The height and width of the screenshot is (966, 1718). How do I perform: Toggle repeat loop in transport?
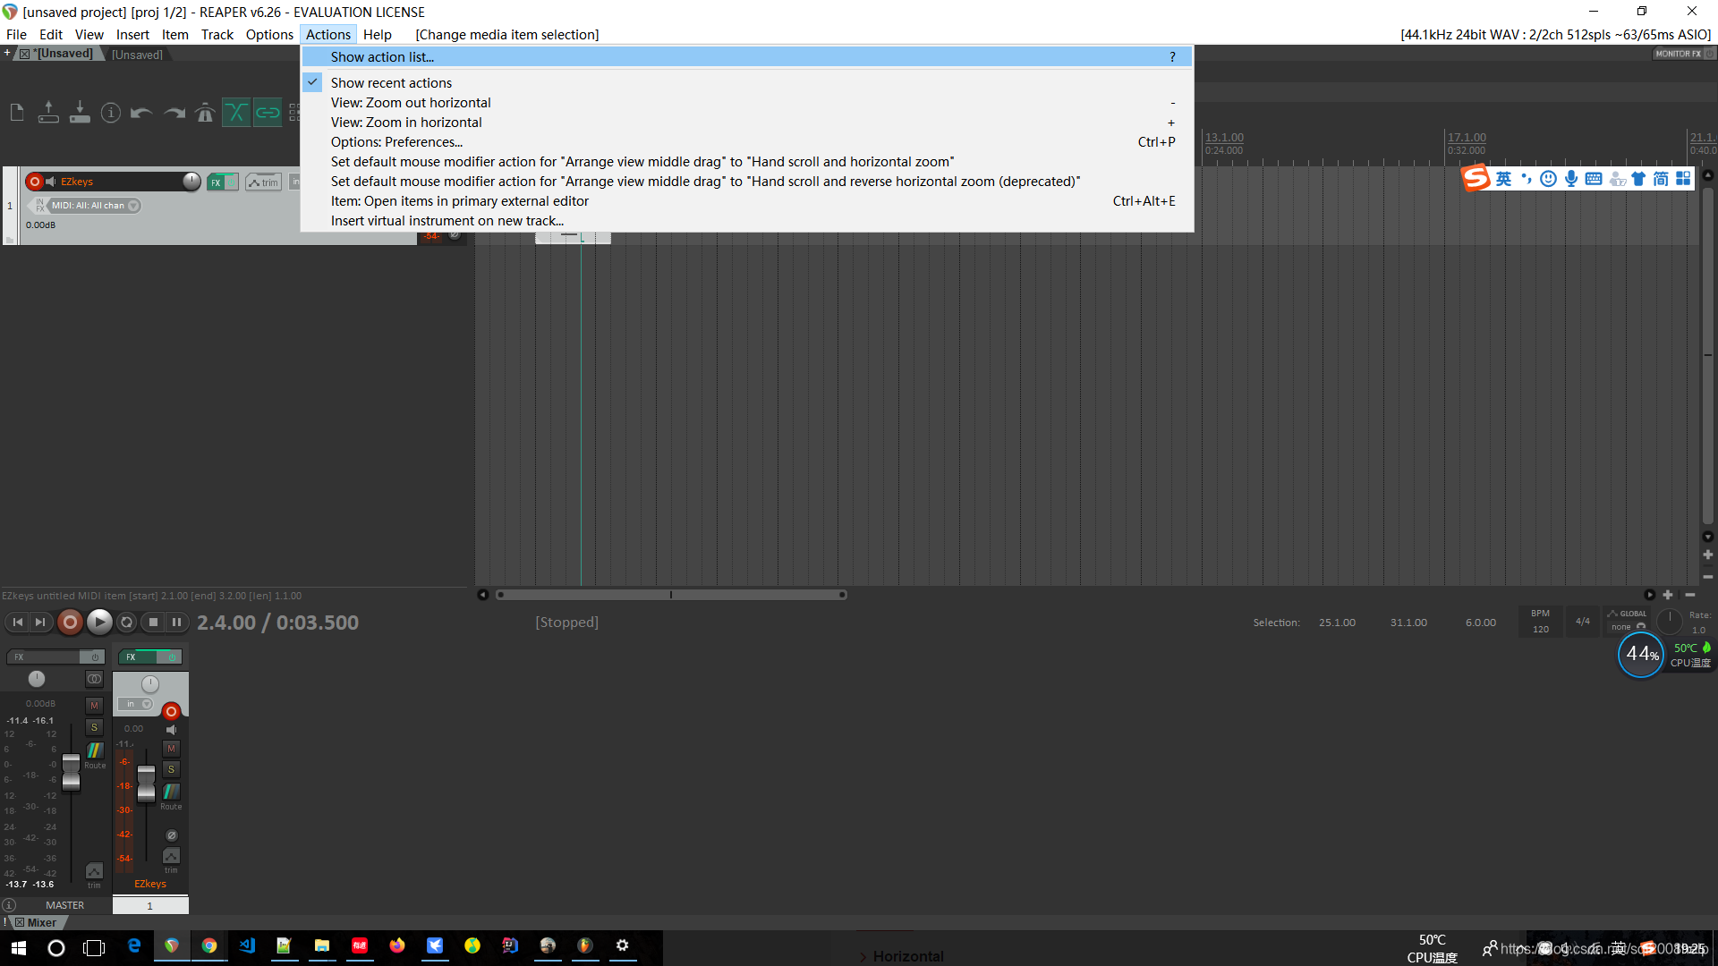tap(126, 623)
